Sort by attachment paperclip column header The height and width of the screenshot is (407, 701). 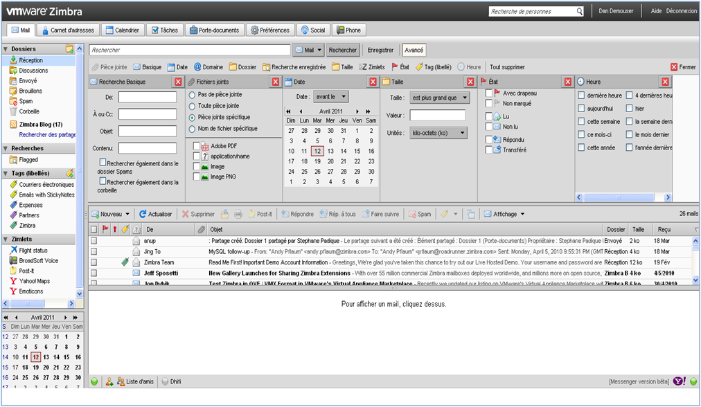pos(201,230)
